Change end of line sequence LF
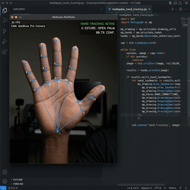This screenshot has width=190, height=190. (165, 188)
